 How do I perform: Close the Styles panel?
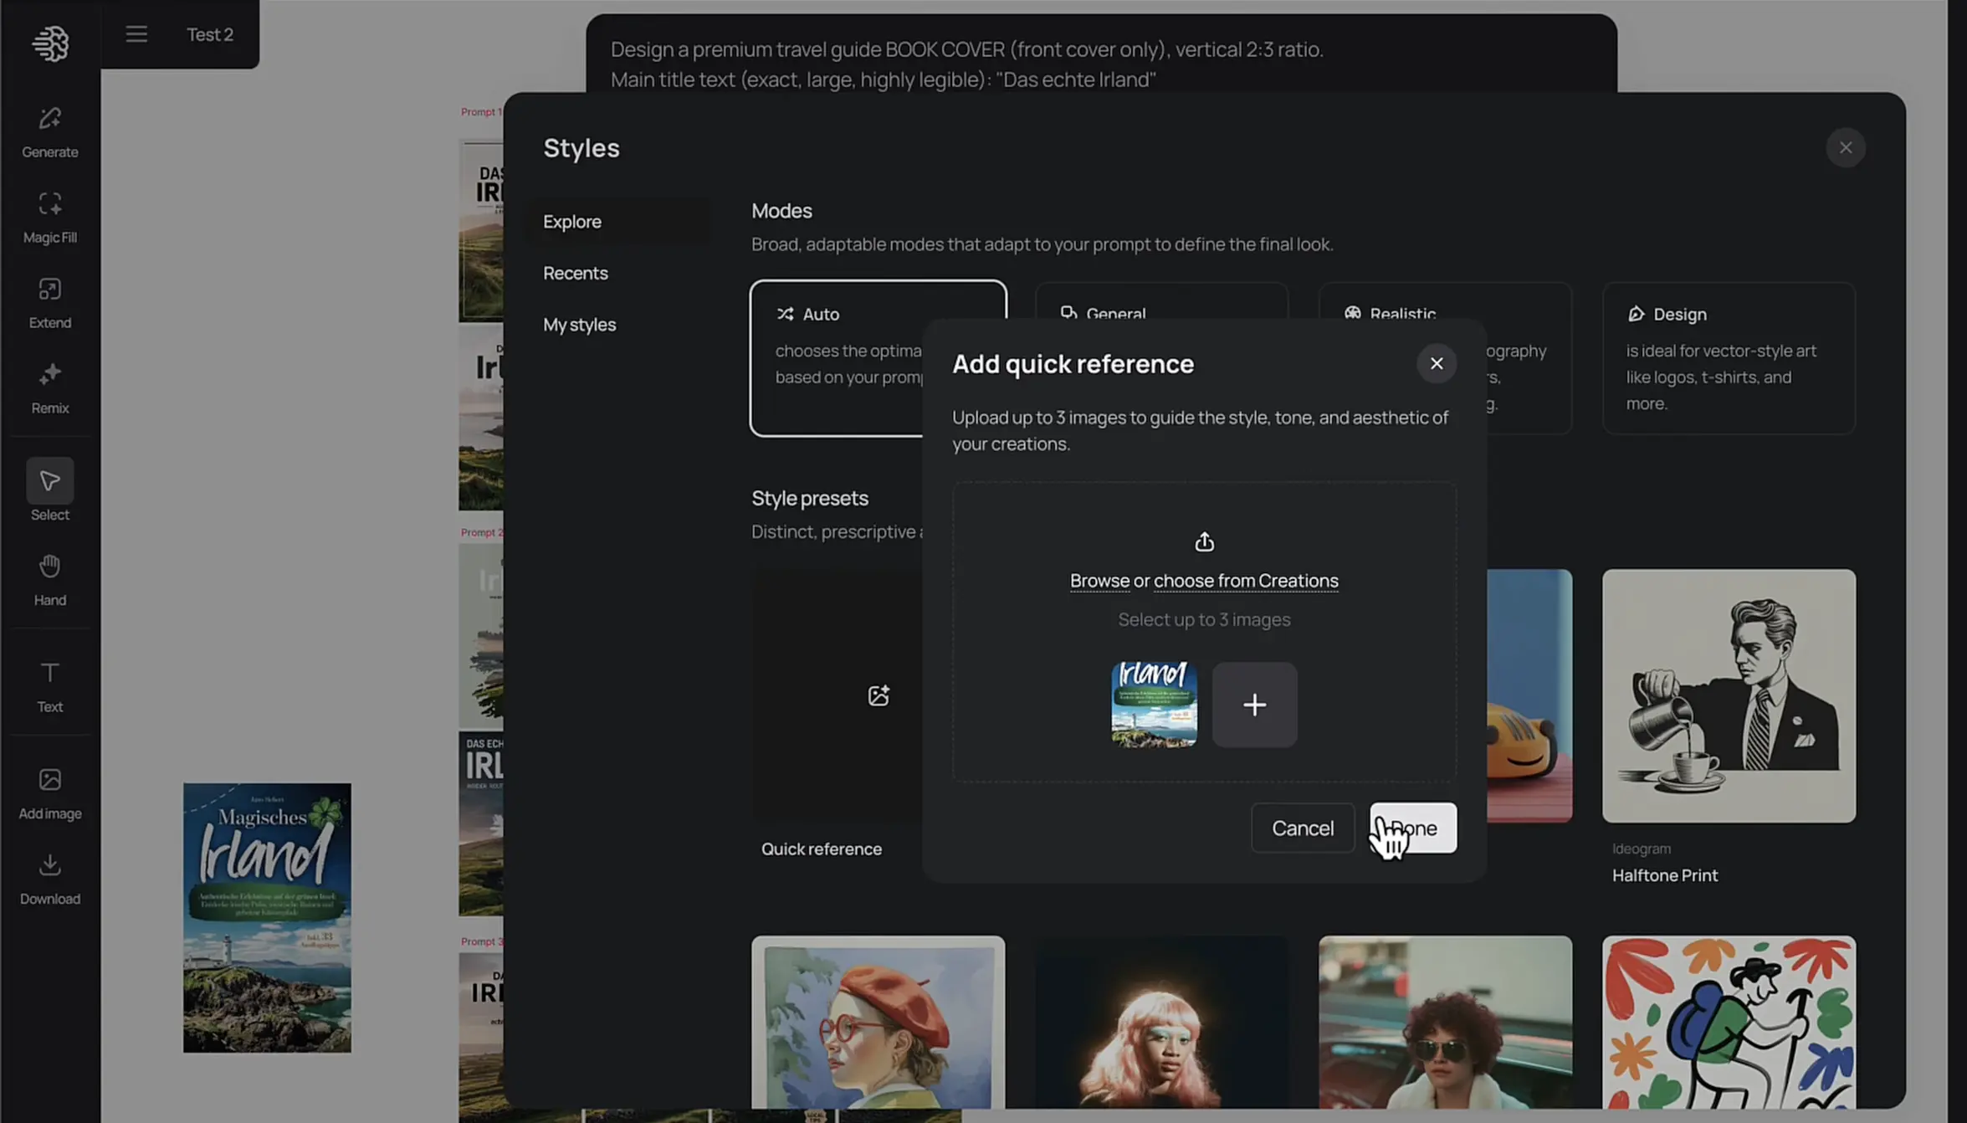coord(1846,148)
